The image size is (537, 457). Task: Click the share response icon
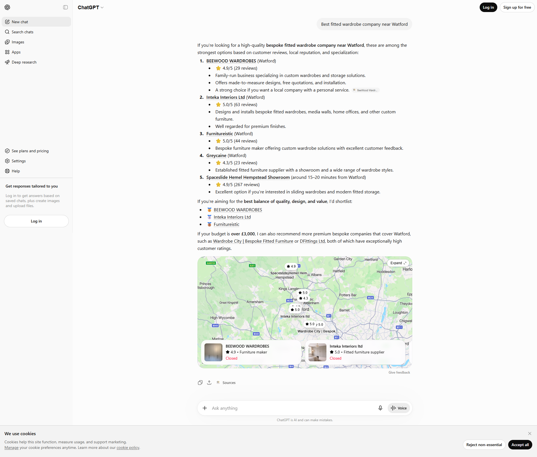tap(209, 383)
